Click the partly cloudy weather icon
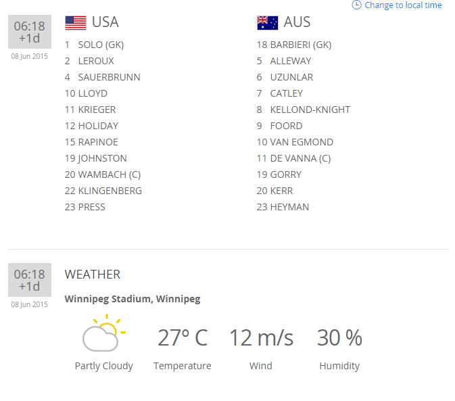The image size is (455, 401). (103, 333)
